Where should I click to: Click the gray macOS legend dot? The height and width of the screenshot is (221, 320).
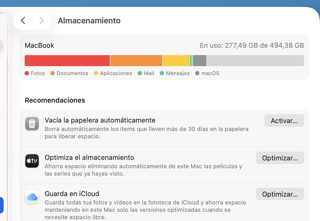click(197, 73)
